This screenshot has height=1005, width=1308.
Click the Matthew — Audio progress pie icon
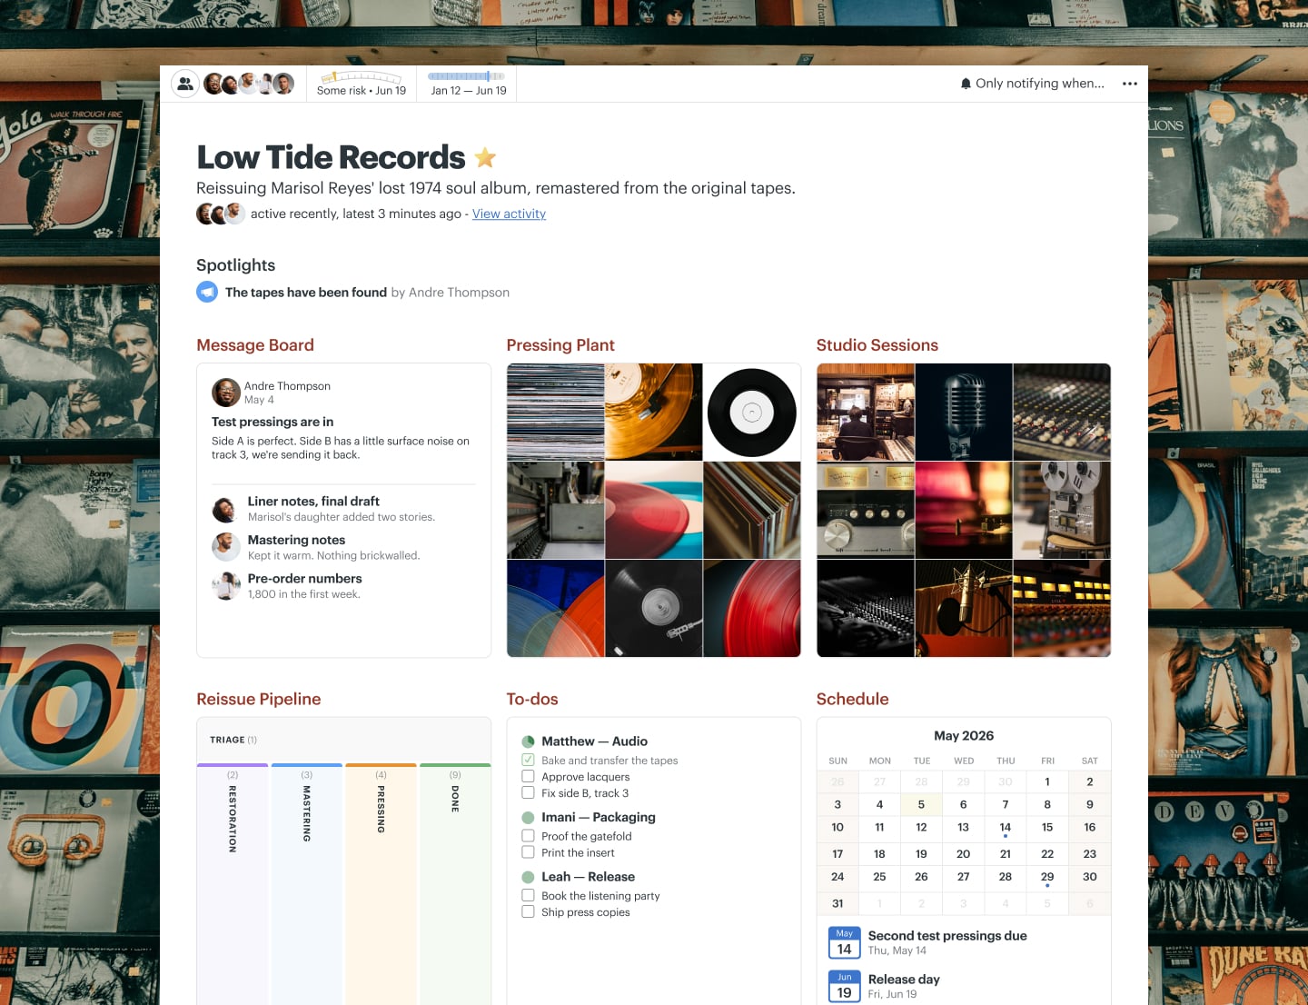tap(528, 741)
